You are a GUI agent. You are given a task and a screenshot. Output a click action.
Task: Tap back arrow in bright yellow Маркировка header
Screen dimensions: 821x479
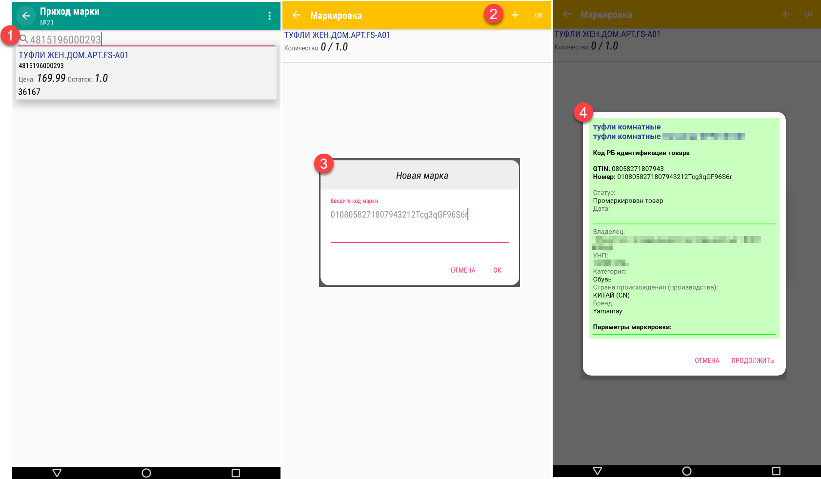296,15
